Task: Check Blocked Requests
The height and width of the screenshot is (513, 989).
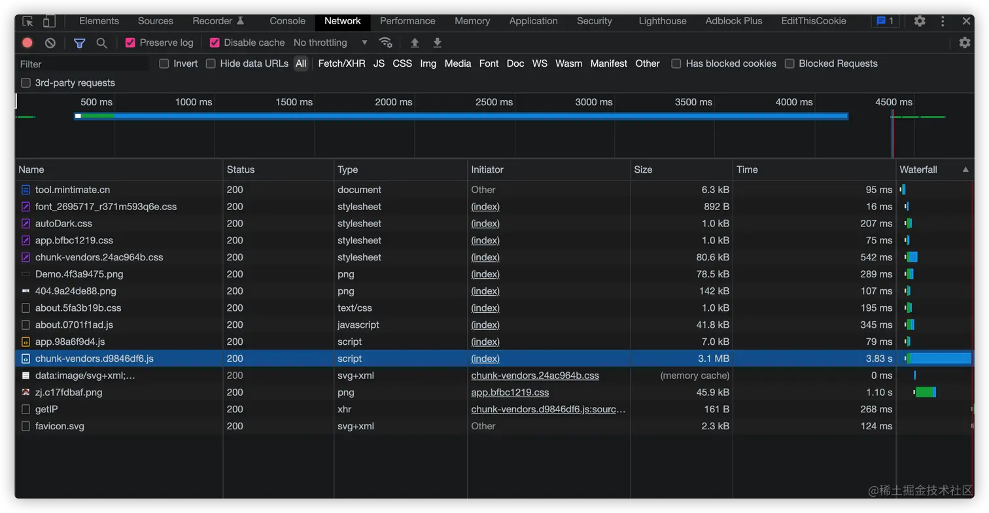Action: pos(789,63)
